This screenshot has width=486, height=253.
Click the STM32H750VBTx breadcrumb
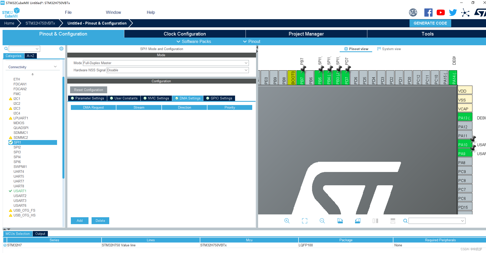[40, 23]
